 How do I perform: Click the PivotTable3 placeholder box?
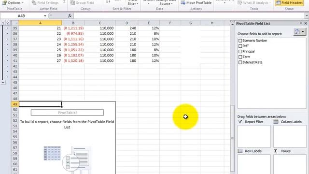tap(67, 113)
